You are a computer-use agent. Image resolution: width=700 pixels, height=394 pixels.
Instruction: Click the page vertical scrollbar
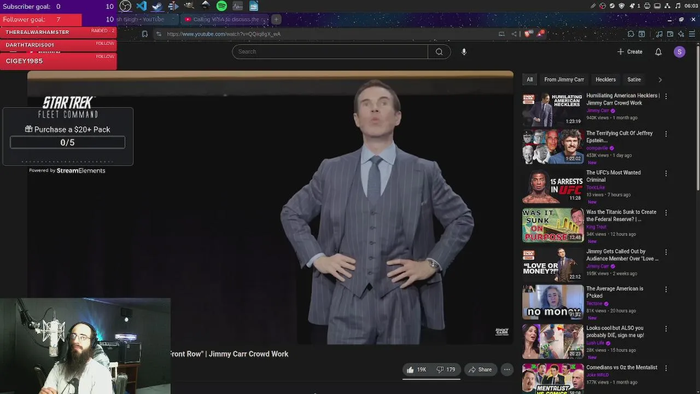click(x=697, y=118)
